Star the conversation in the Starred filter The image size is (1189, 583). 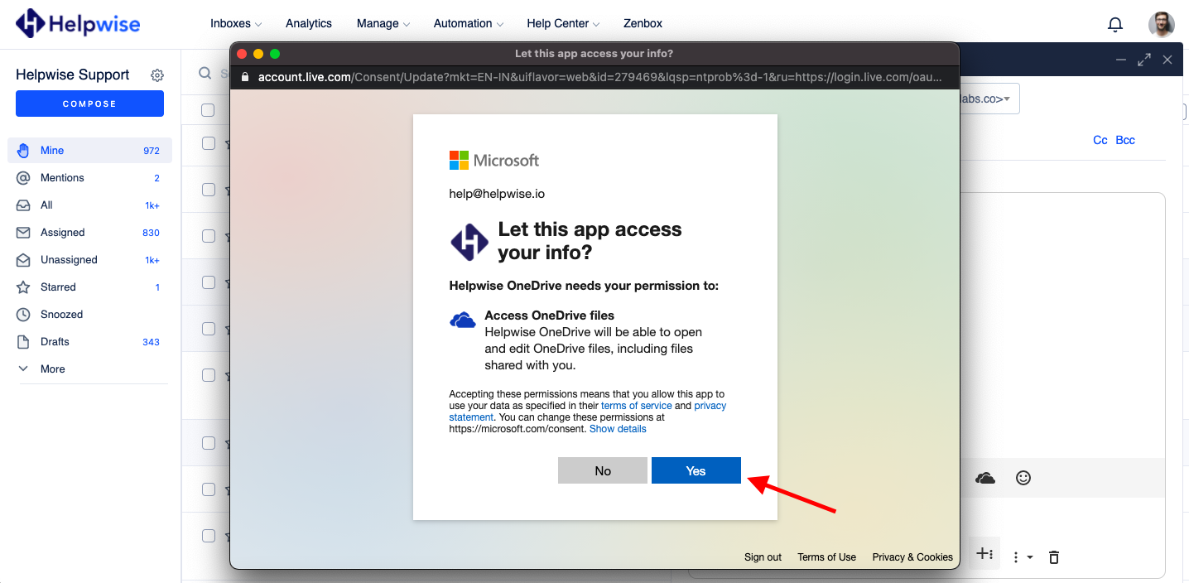[24, 287]
